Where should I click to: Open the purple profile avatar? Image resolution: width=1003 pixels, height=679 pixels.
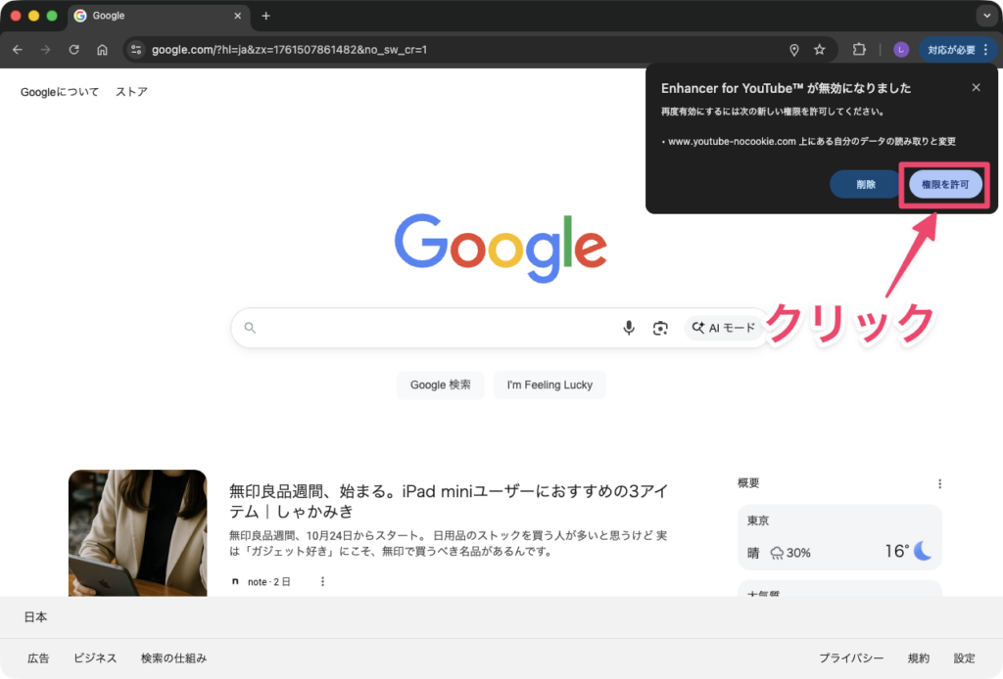pyautogui.click(x=901, y=50)
